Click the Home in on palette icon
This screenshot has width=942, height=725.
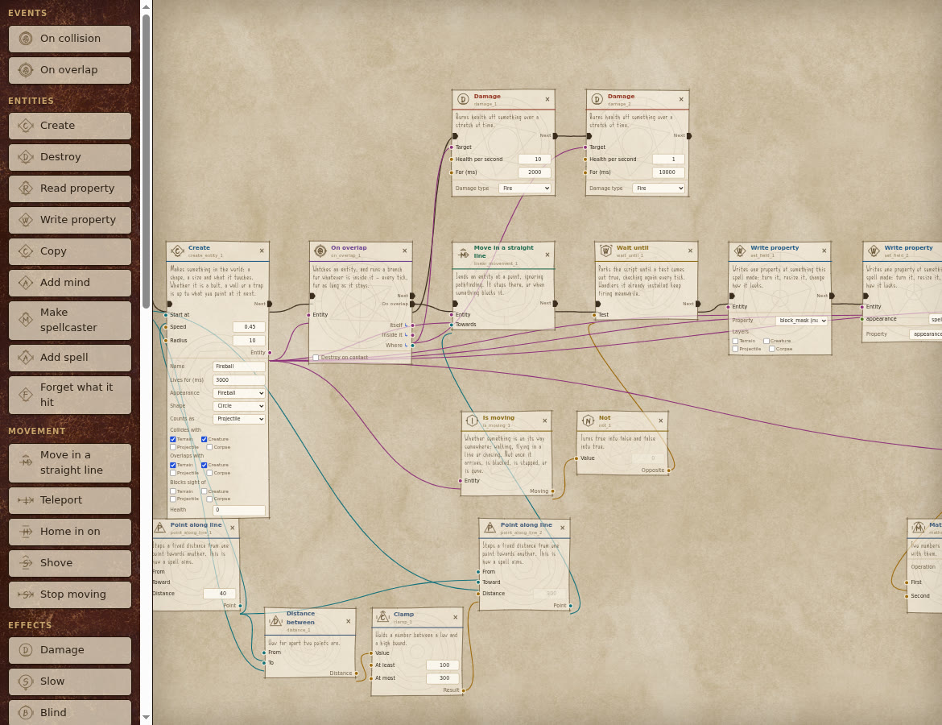point(26,532)
